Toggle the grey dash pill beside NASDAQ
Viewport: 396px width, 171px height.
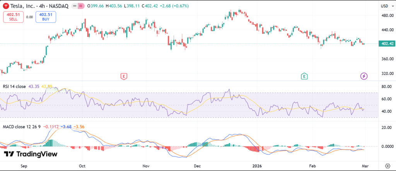click(x=75, y=6)
